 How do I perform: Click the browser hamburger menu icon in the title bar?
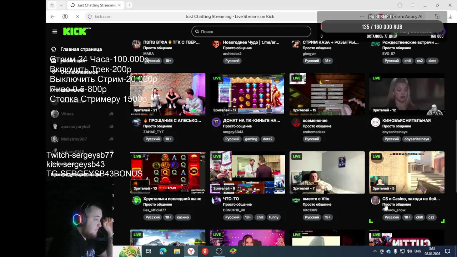[x=412, y=5]
